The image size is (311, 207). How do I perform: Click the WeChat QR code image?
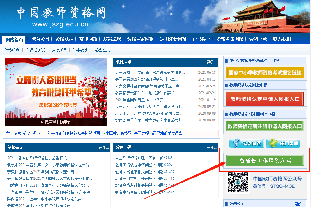[238, 183]
